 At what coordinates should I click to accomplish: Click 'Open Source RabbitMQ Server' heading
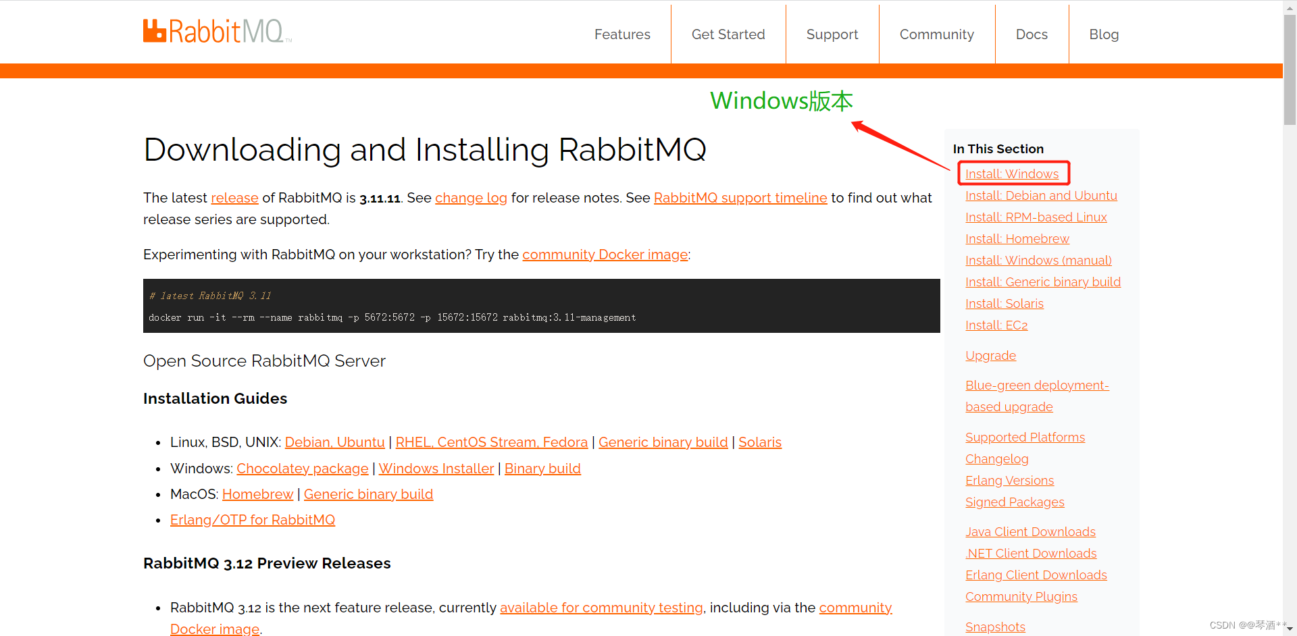tap(264, 361)
